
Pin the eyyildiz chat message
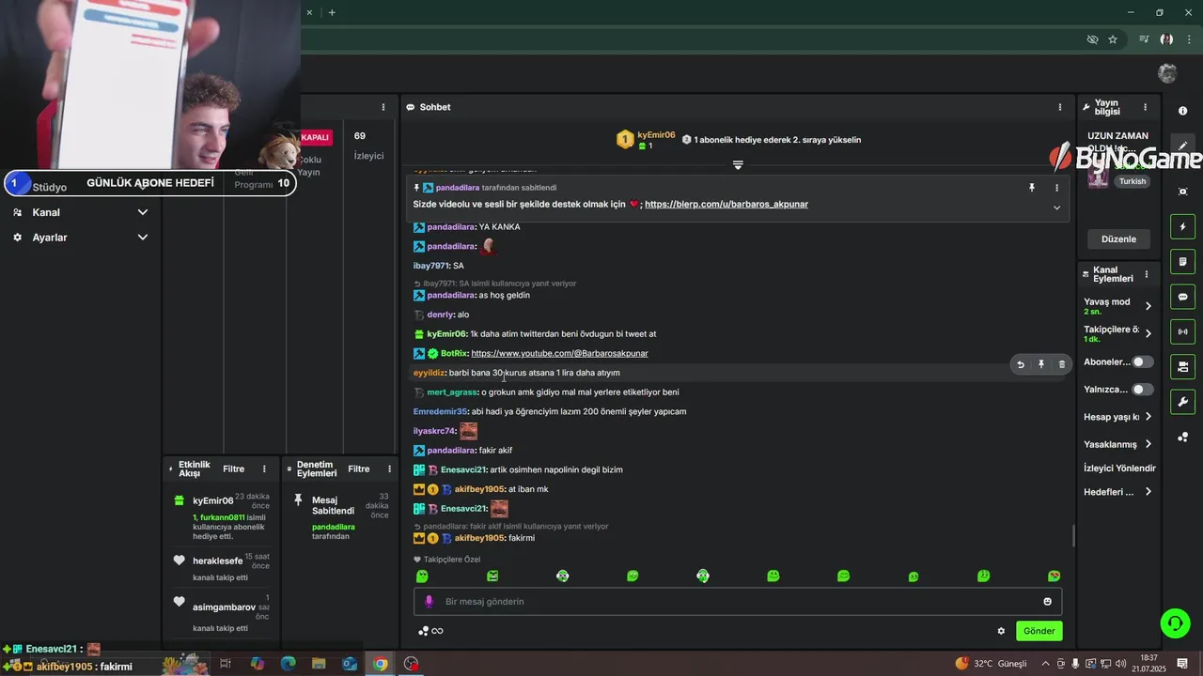(1041, 364)
